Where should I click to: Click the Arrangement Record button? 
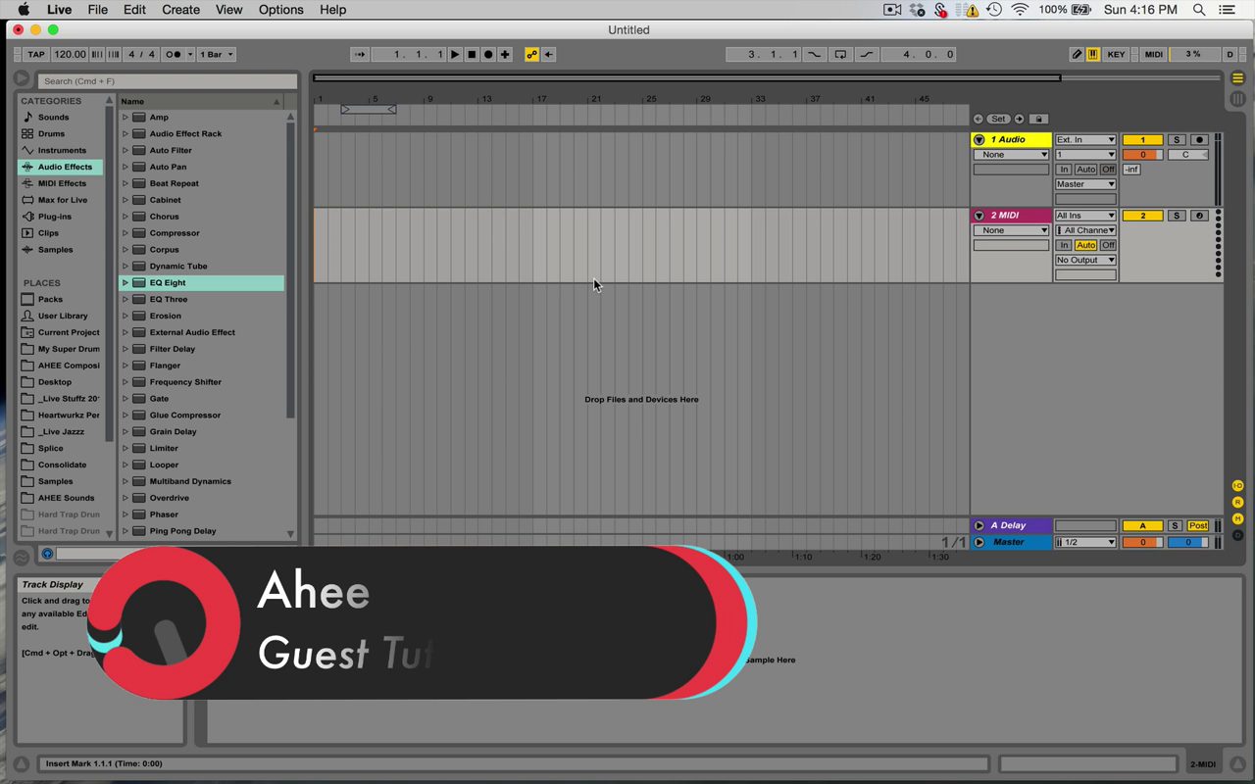(488, 55)
